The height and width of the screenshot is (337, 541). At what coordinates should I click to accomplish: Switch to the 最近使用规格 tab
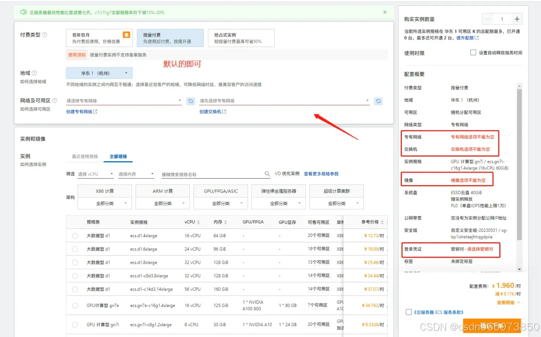(85, 157)
